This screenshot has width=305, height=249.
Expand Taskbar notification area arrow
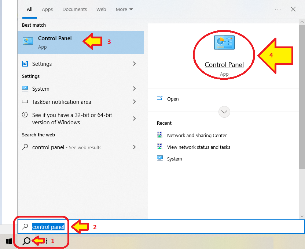click(134, 102)
